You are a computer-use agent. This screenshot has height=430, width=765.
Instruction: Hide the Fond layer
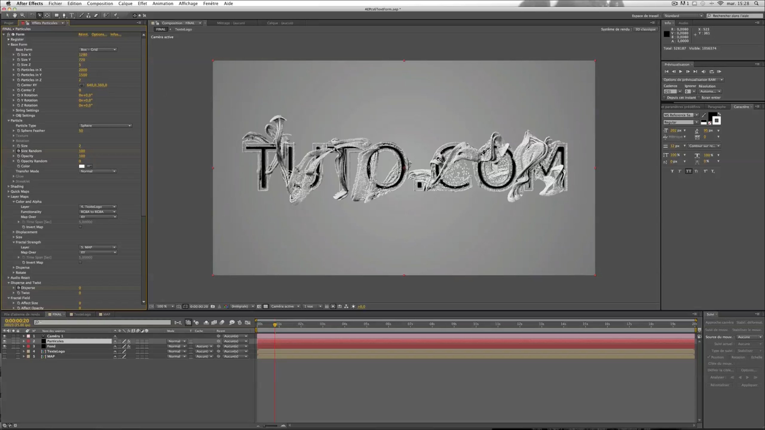[x=4, y=346]
